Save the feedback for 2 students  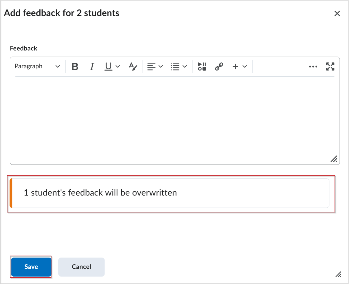(31, 267)
